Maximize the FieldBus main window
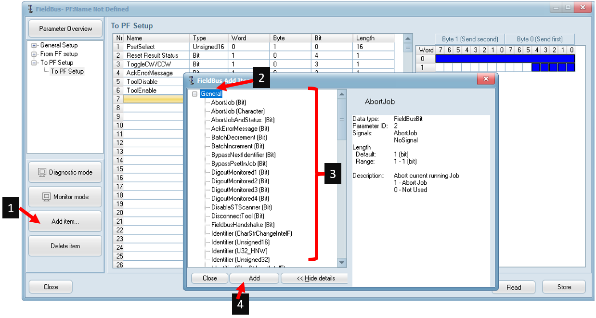 pyautogui.click(x=568, y=8)
